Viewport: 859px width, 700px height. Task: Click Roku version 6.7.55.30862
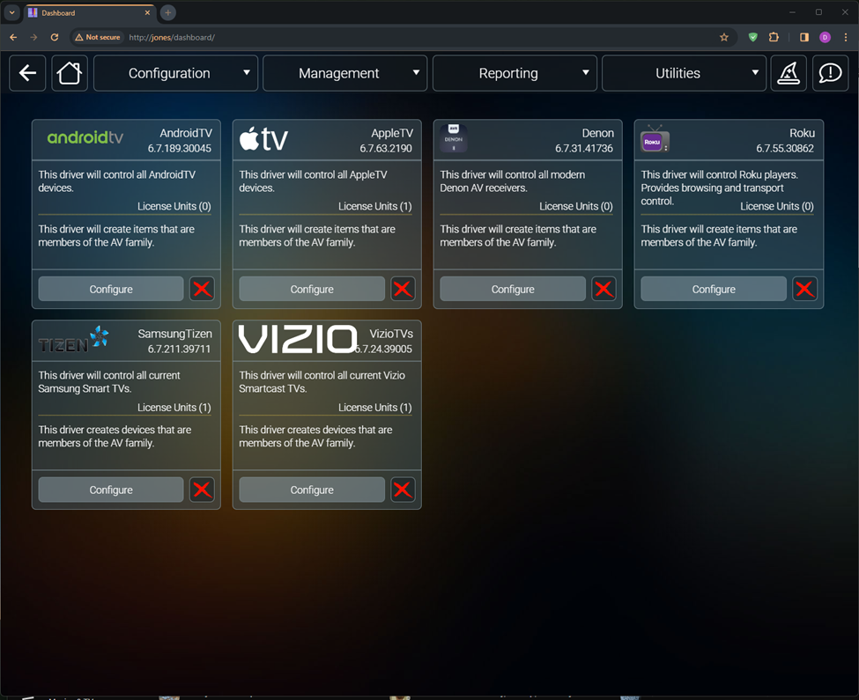click(x=785, y=148)
